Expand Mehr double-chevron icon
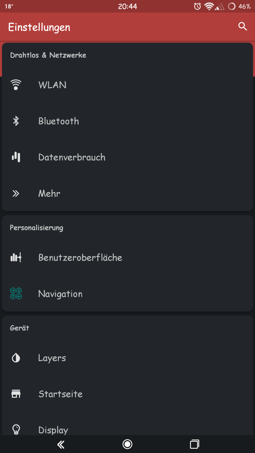This screenshot has height=453, width=255. 16,193
